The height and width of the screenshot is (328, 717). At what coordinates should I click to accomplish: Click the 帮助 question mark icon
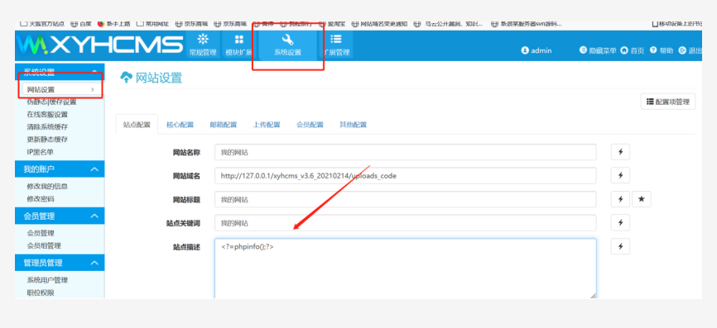tap(653, 50)
